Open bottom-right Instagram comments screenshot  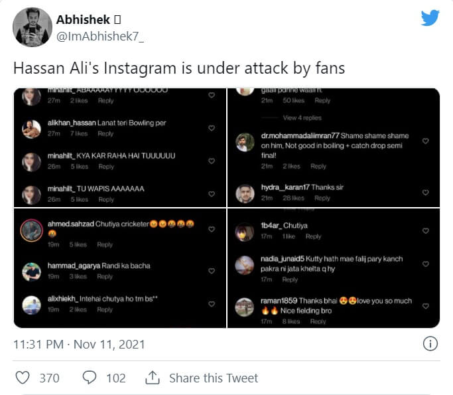334,268
